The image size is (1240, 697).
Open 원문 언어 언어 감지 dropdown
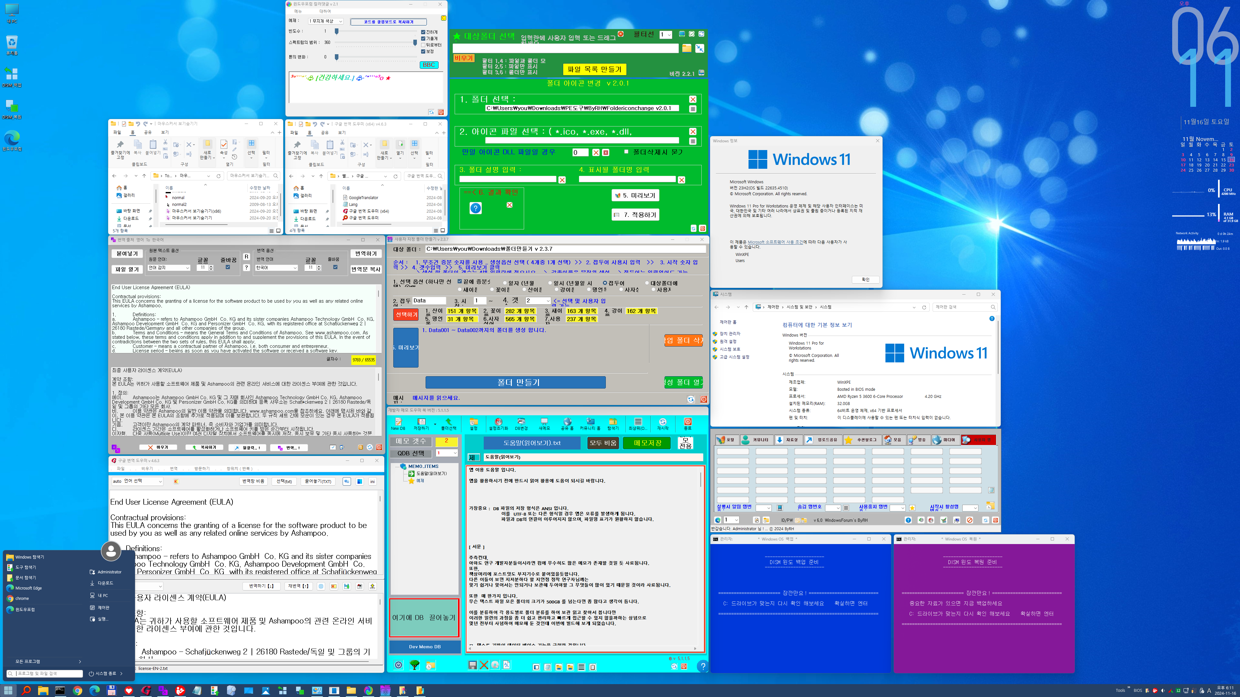pyautogui.click(x=169, y=268)
